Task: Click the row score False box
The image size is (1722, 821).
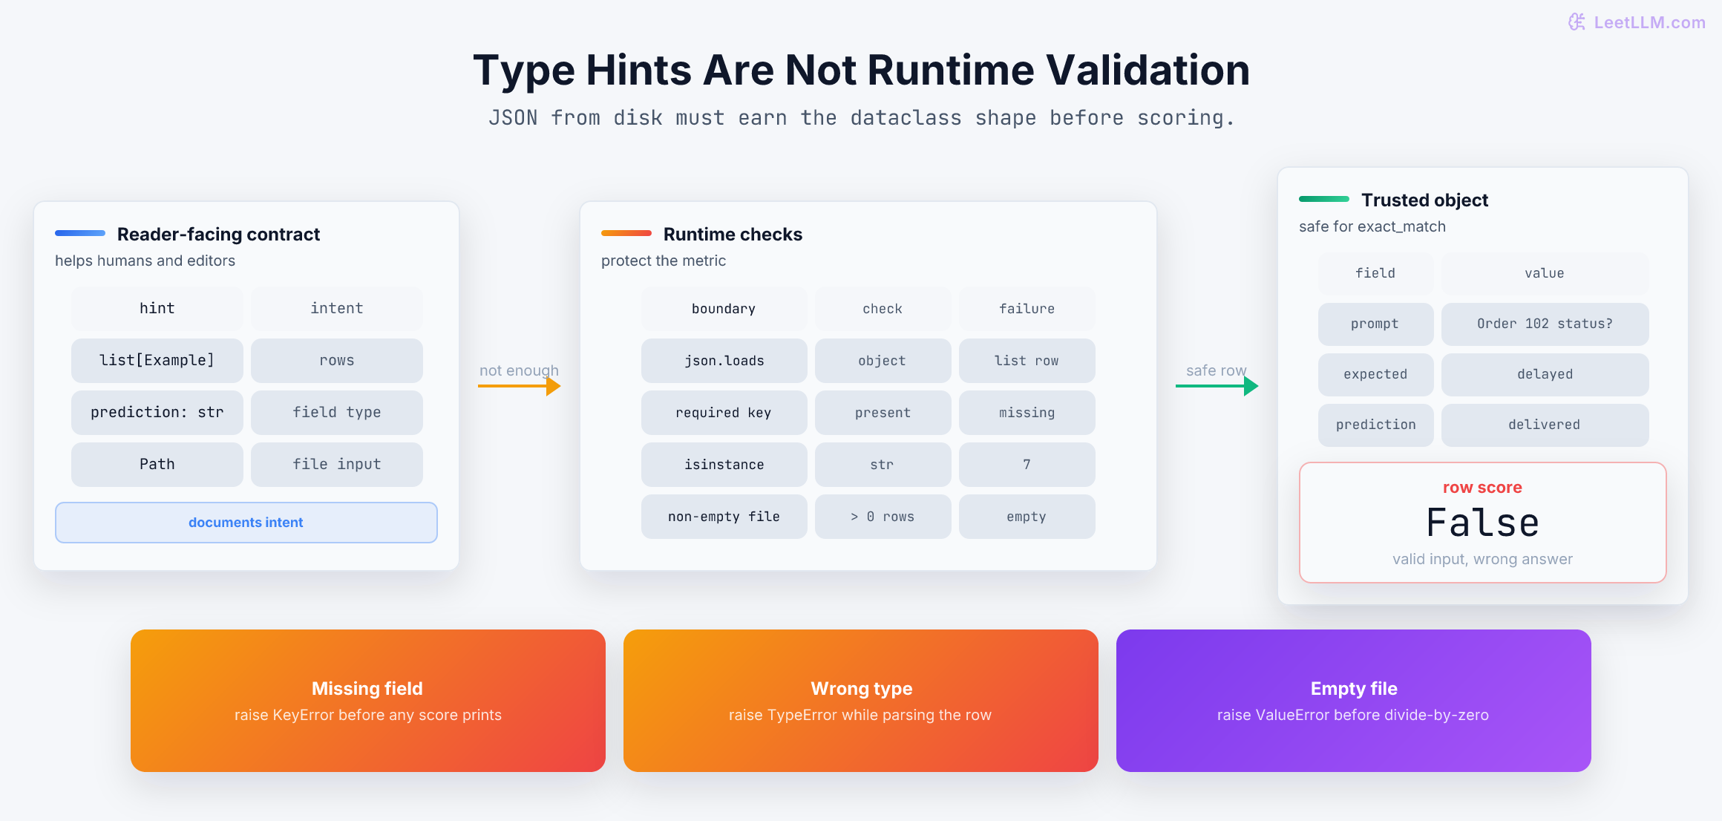Action: click(1483, 523)
